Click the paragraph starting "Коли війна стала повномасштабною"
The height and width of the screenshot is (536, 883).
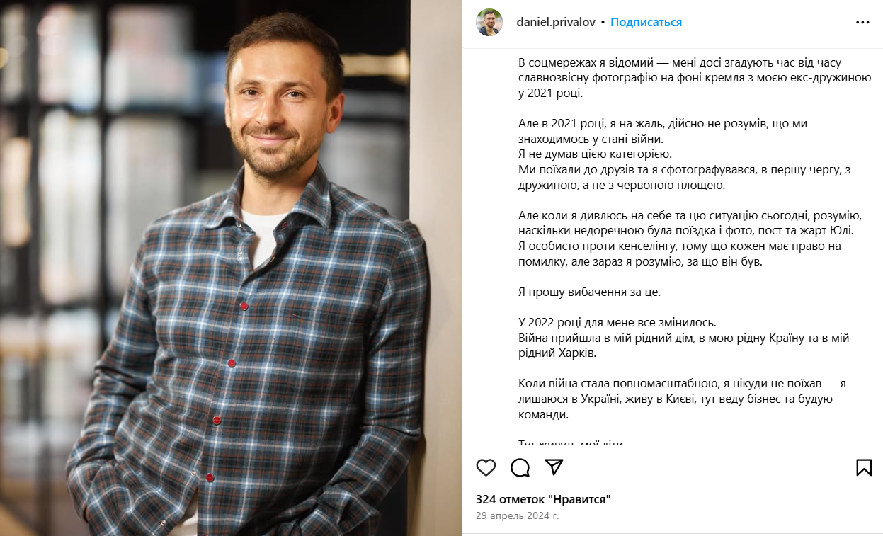tap(683, 399)
